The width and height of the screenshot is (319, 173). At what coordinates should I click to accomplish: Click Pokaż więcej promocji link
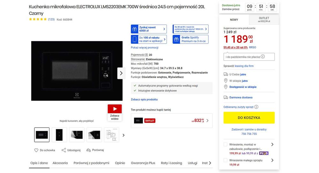[x=145, y=48]
